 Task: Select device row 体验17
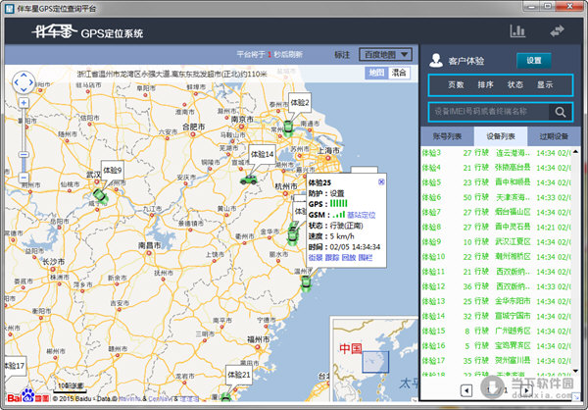[496, 361]
